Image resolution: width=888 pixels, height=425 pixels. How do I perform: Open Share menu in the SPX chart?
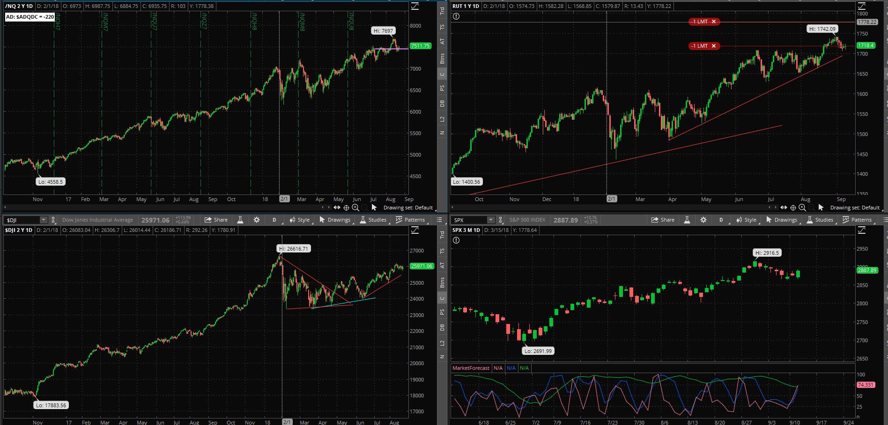tap(663, 220)
